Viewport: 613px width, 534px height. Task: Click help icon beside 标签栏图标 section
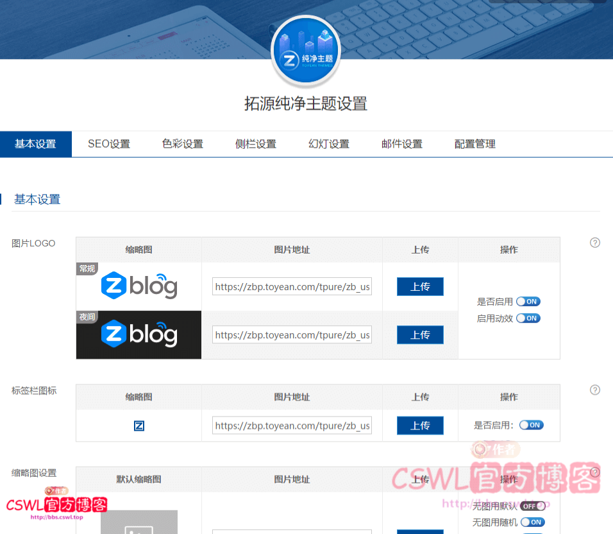[594, 390]
